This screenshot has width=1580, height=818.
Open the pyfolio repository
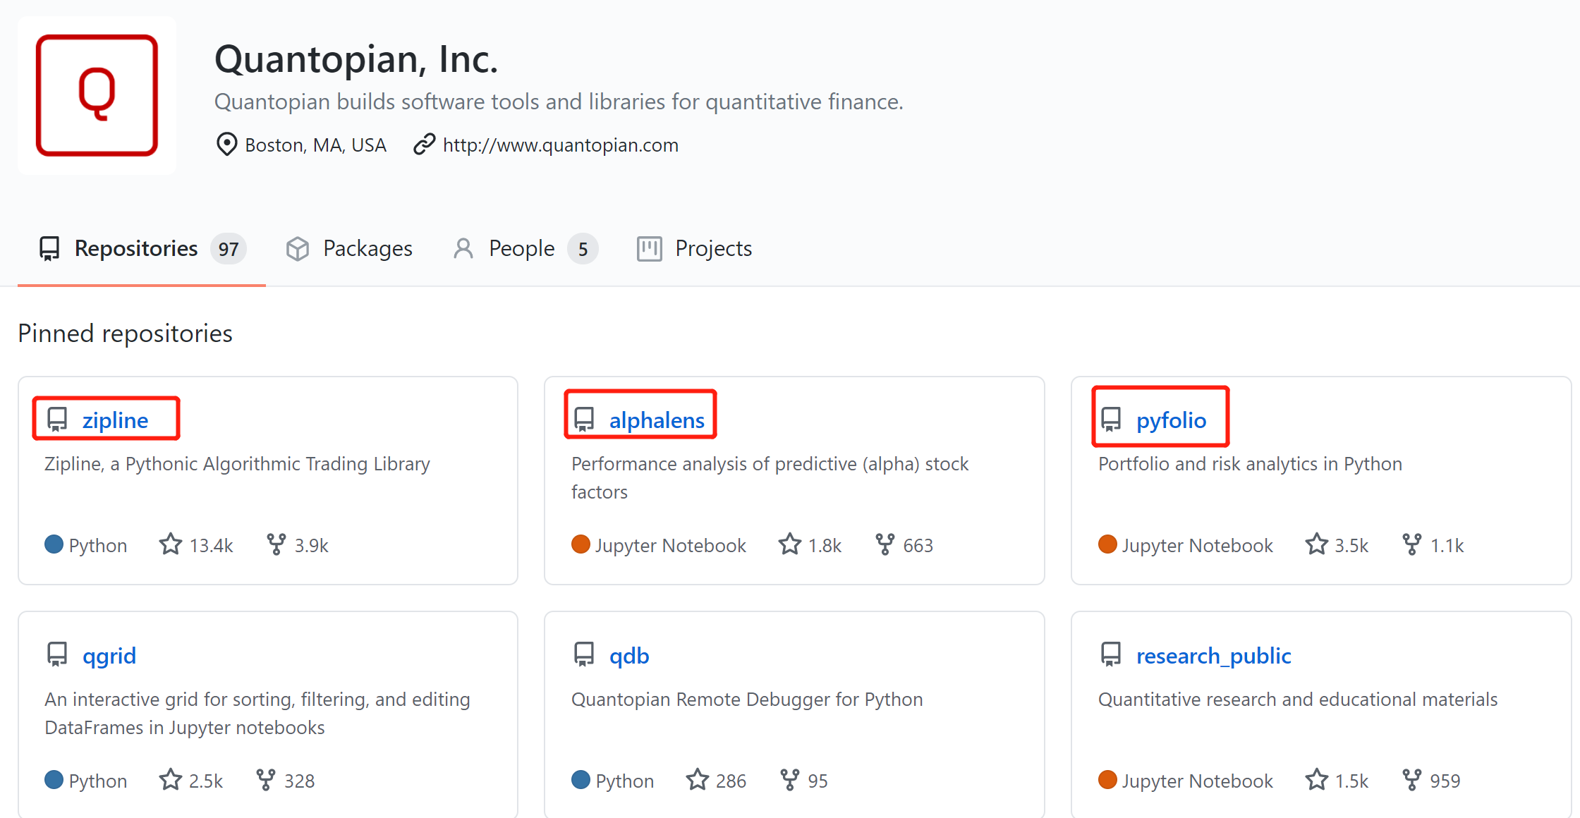point(1171,420)
